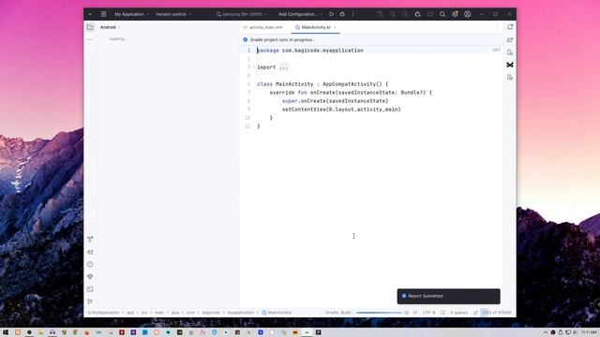This screenshot has height=337, width=600.
Task: Click the MyApplication breadcrumb
Action: tap(103, 313)
